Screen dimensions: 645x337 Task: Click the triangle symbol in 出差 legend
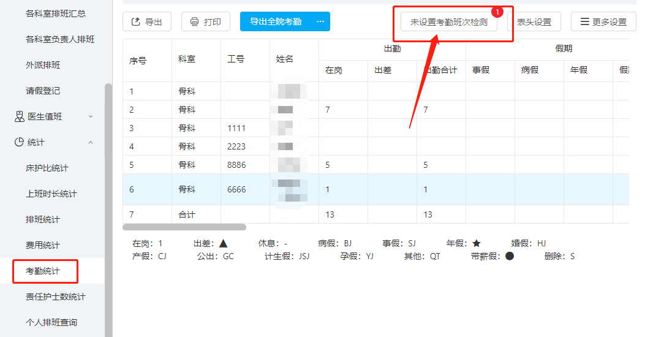[224, 243]
